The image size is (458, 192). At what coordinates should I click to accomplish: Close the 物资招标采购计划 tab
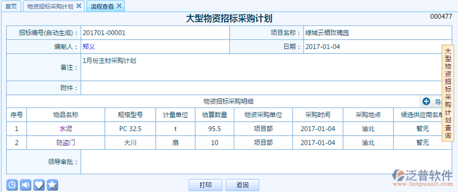click(x=78, y=6)
